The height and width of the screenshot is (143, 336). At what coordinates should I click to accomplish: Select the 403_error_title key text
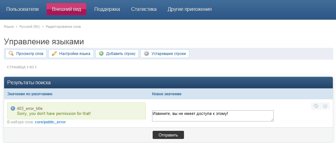(30, 109)
